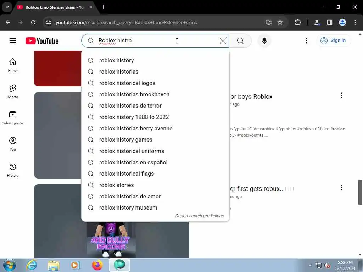Click the Report search predictions link
This screenshot has height=272, width=363.
(x=199, y=216)
